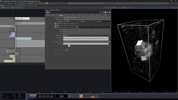Image resolution: width=178 pixels, height=100 pixels.
Task: Click the tag icon in parameter header
Action: coord(101,12)
